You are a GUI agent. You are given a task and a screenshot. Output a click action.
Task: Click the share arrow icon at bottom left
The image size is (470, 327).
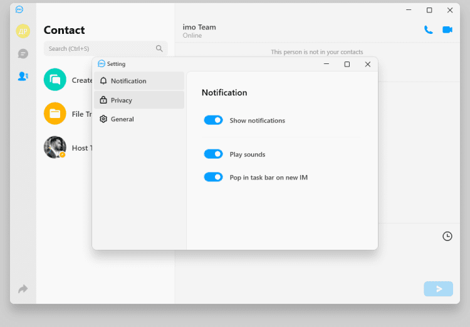[x=23, y=289]
